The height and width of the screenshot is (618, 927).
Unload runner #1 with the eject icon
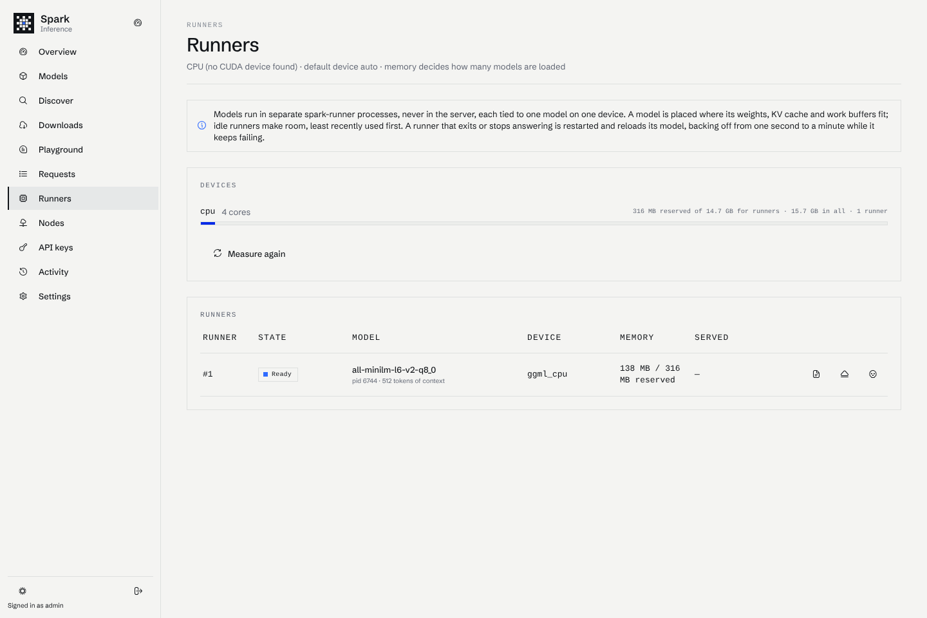click(x=845, y=374)
